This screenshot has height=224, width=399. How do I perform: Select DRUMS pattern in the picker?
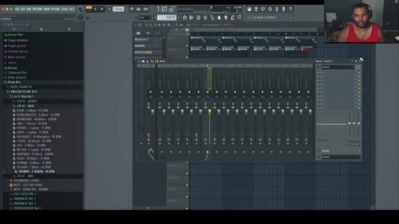[148, 46]
